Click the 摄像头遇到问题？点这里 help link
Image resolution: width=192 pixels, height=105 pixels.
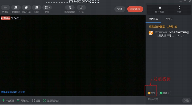click(13, 92)
